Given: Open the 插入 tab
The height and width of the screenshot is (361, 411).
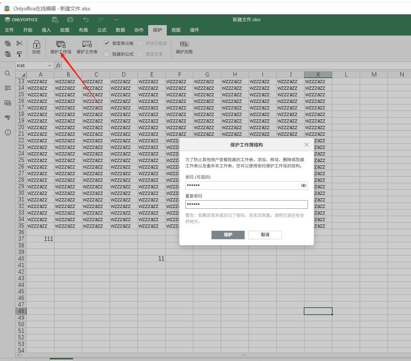Looking at the screenshot, I should point(46,30).
